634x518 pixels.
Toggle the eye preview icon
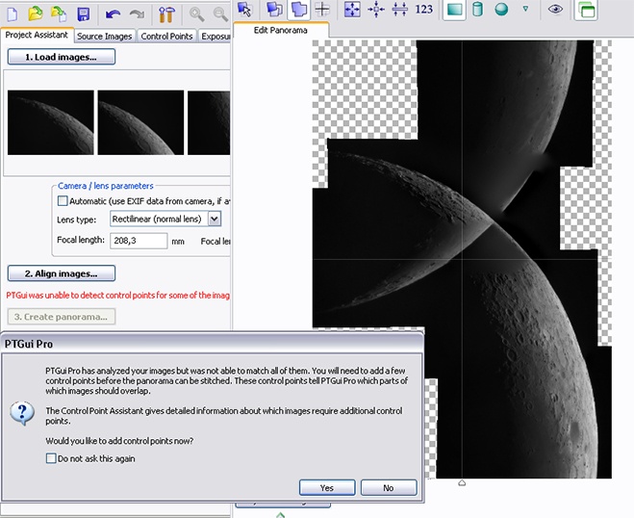point(555,10)
